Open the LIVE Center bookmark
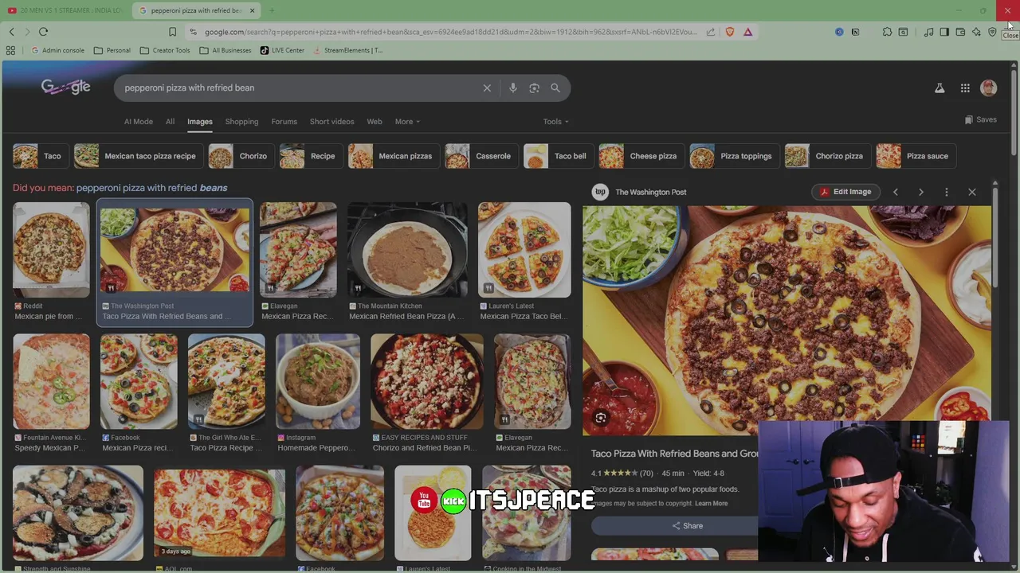Screen dimensions: 1020x573 pyautogui.click(x=282, y=50)
